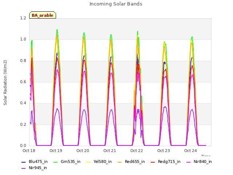This screenshot has height=175, width=233.
Task: Toggle the Nir840_in legend entry
Action: (x=199, y=162)
